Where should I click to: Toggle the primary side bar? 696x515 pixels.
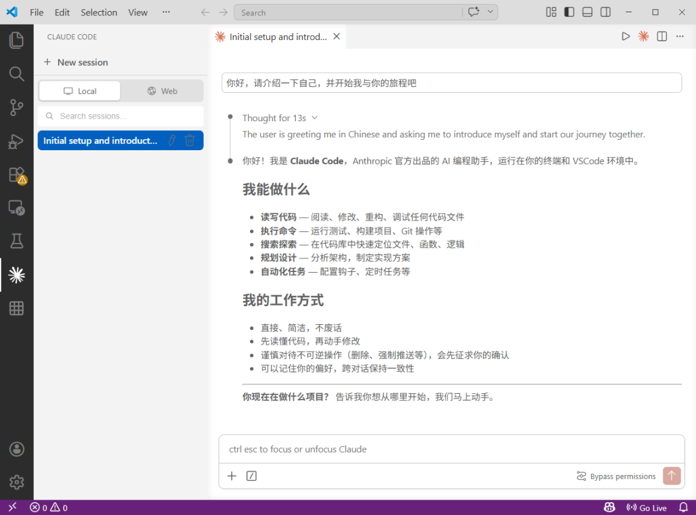[569, 12]
